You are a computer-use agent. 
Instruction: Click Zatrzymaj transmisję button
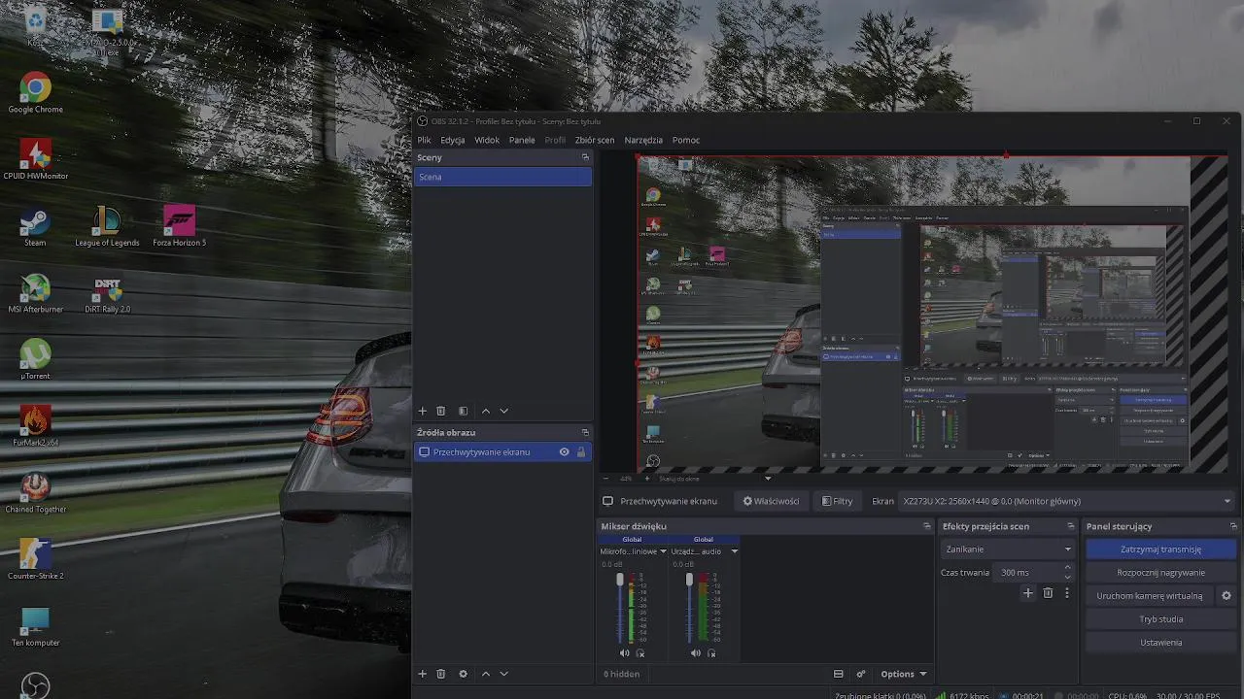coord(1160,549)
